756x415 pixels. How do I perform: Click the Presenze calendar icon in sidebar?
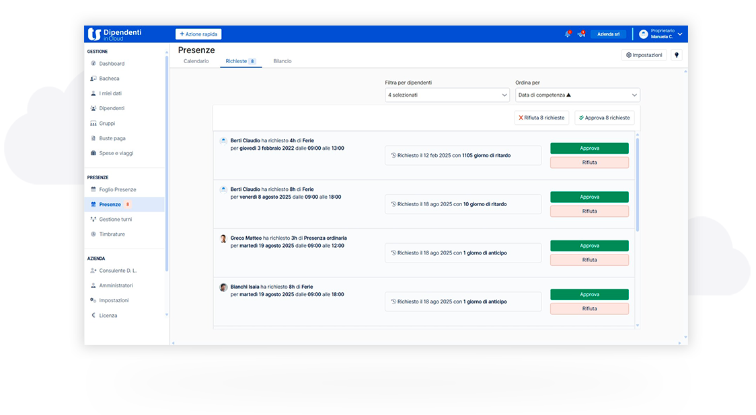[93, 205]
